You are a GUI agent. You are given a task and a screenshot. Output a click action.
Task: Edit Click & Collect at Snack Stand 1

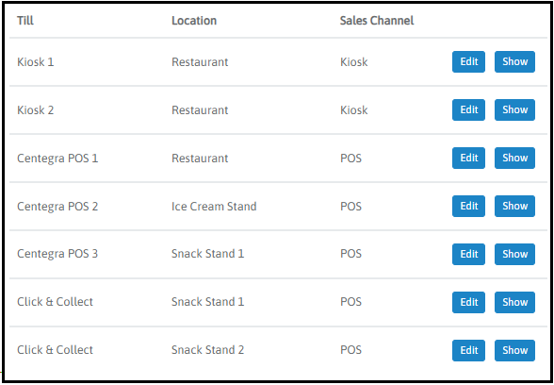tap(468, 302)
